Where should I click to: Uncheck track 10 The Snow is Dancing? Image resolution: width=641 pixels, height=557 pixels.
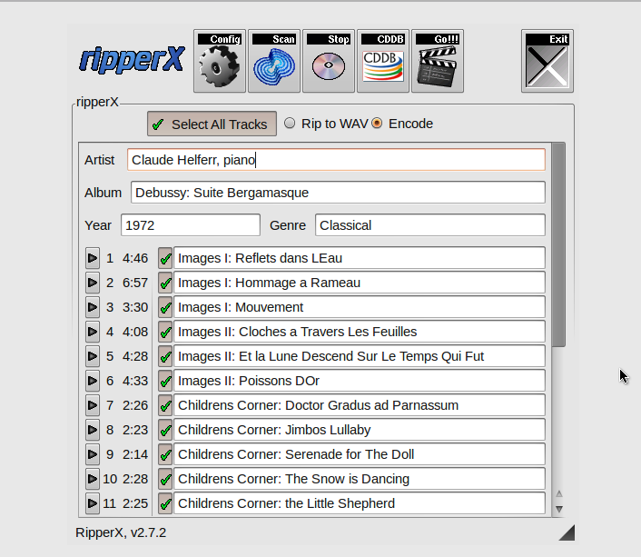(165, 479)
